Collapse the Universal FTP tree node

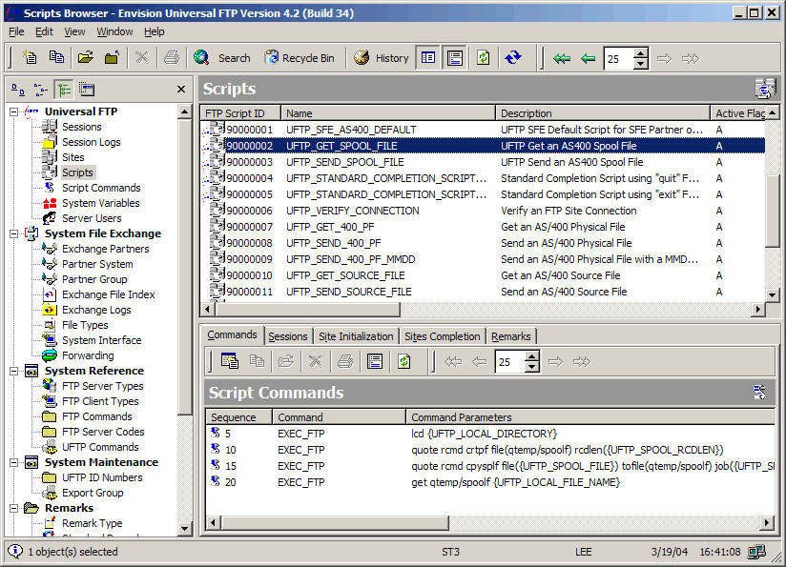tap(14, 111)
